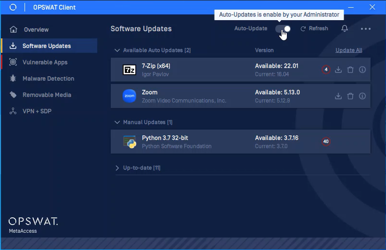Screen dimensions: 386x250
Task: Click the Overview home icon
Action: [13, 29]
